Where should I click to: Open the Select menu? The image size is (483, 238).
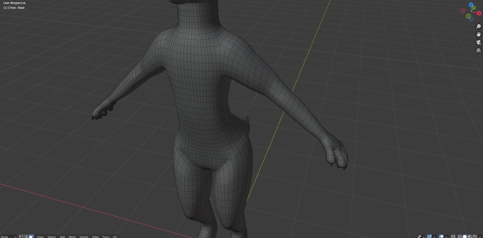tap(52, 236)
